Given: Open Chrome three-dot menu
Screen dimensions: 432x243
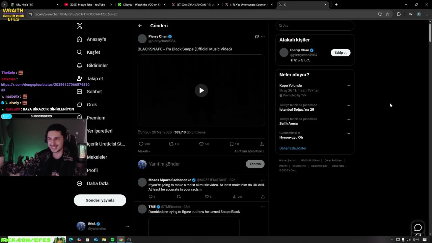Looking at the screenshot, I should click(x=427, y=14).
